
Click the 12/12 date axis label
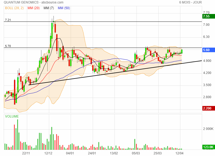click(48, 153)
